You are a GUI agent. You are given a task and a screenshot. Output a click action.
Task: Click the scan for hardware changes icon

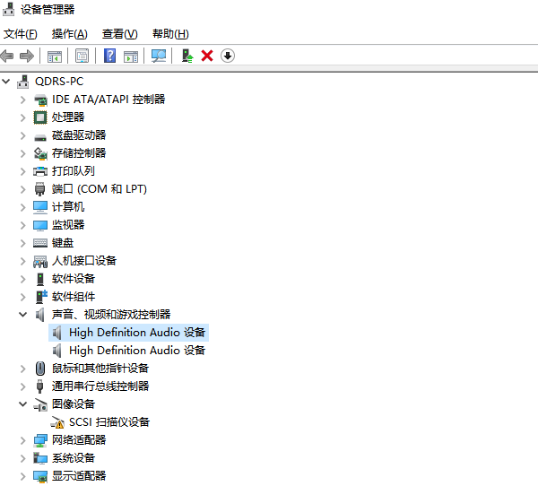click(x=159, y=56)
